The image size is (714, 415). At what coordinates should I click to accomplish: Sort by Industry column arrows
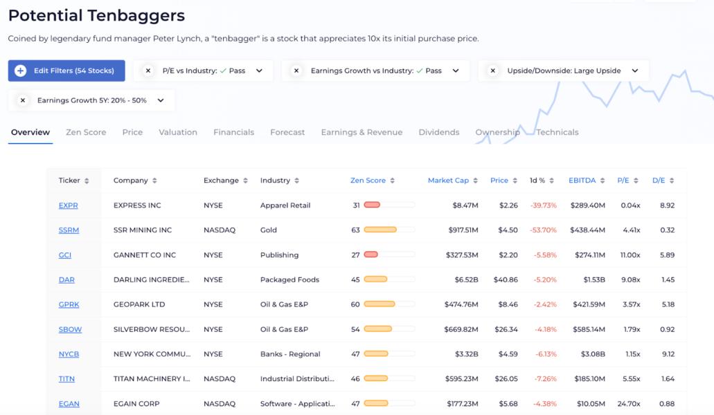coord(296,181)
